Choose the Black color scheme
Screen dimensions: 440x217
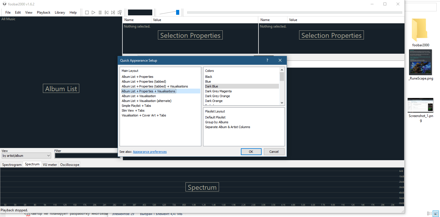tap(209, 77)
